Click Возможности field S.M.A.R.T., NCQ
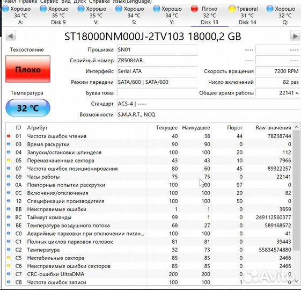The height and width of the screenshot is (290, 301). (x=209, y=114)
